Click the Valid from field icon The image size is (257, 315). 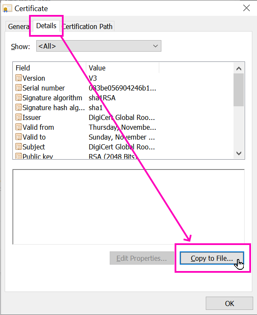coord(18,127)
